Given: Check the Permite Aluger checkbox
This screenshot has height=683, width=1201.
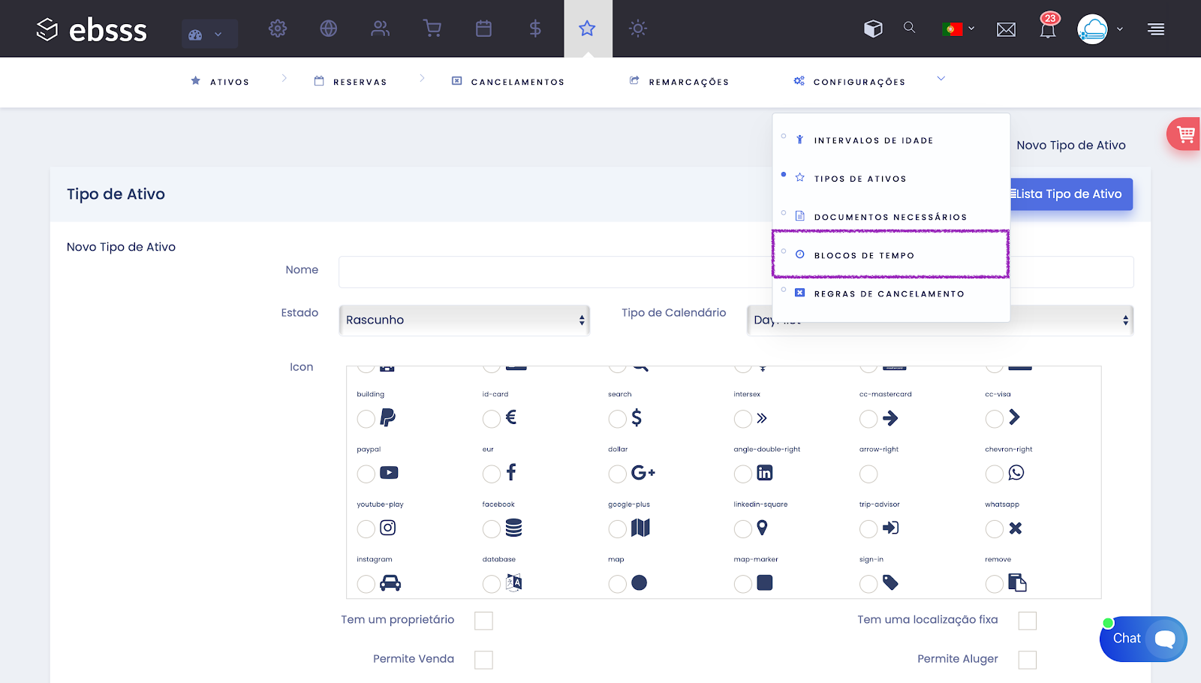Looking at the screenshot, I should point(1028,660).
